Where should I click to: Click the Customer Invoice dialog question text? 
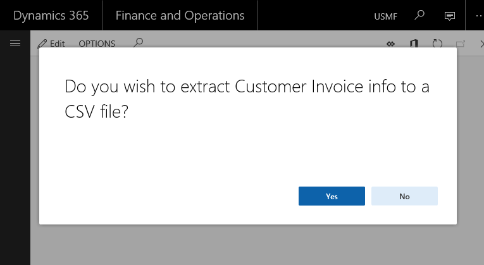coord(247,99)
